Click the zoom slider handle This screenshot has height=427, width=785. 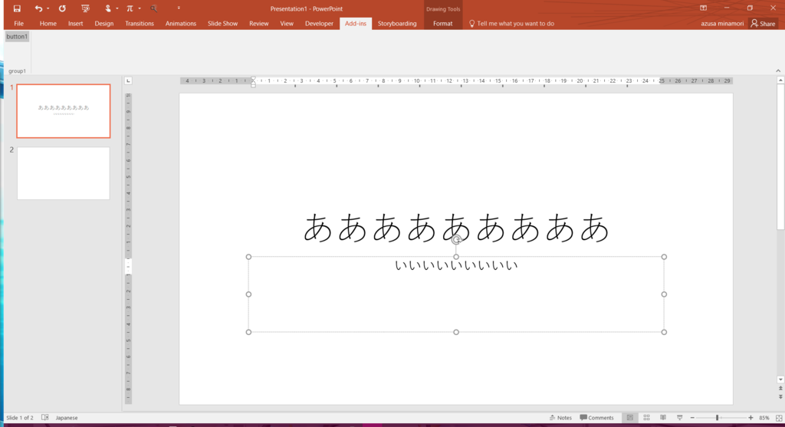pos(717,418)
